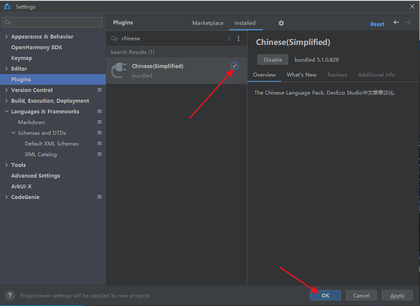Uncheck the Chinese(Simplified) plugin checkbox
Image resolution: width=420 pixels, height=306 pixels.
tap(235, 66)
